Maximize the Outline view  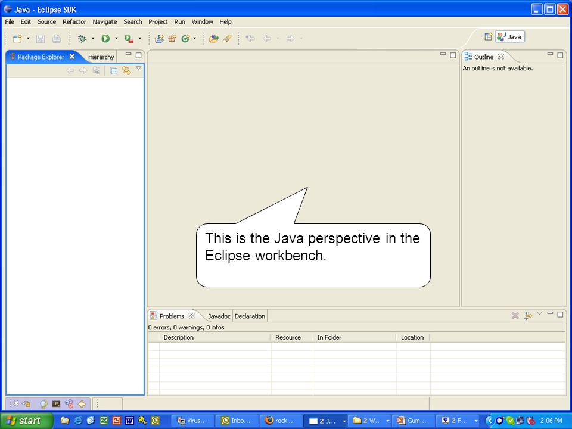tap(560, 55)
